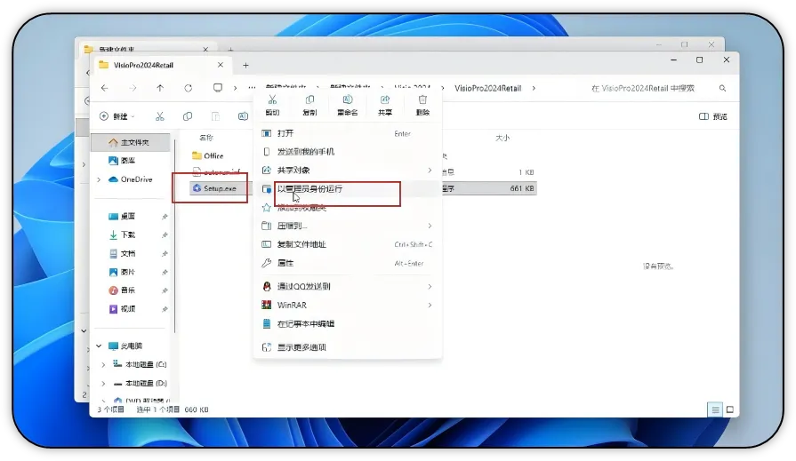Viewport: 796px width, 461px height.
Task: Click the monitor icon in address bar
Action: (x=218, y=88)
